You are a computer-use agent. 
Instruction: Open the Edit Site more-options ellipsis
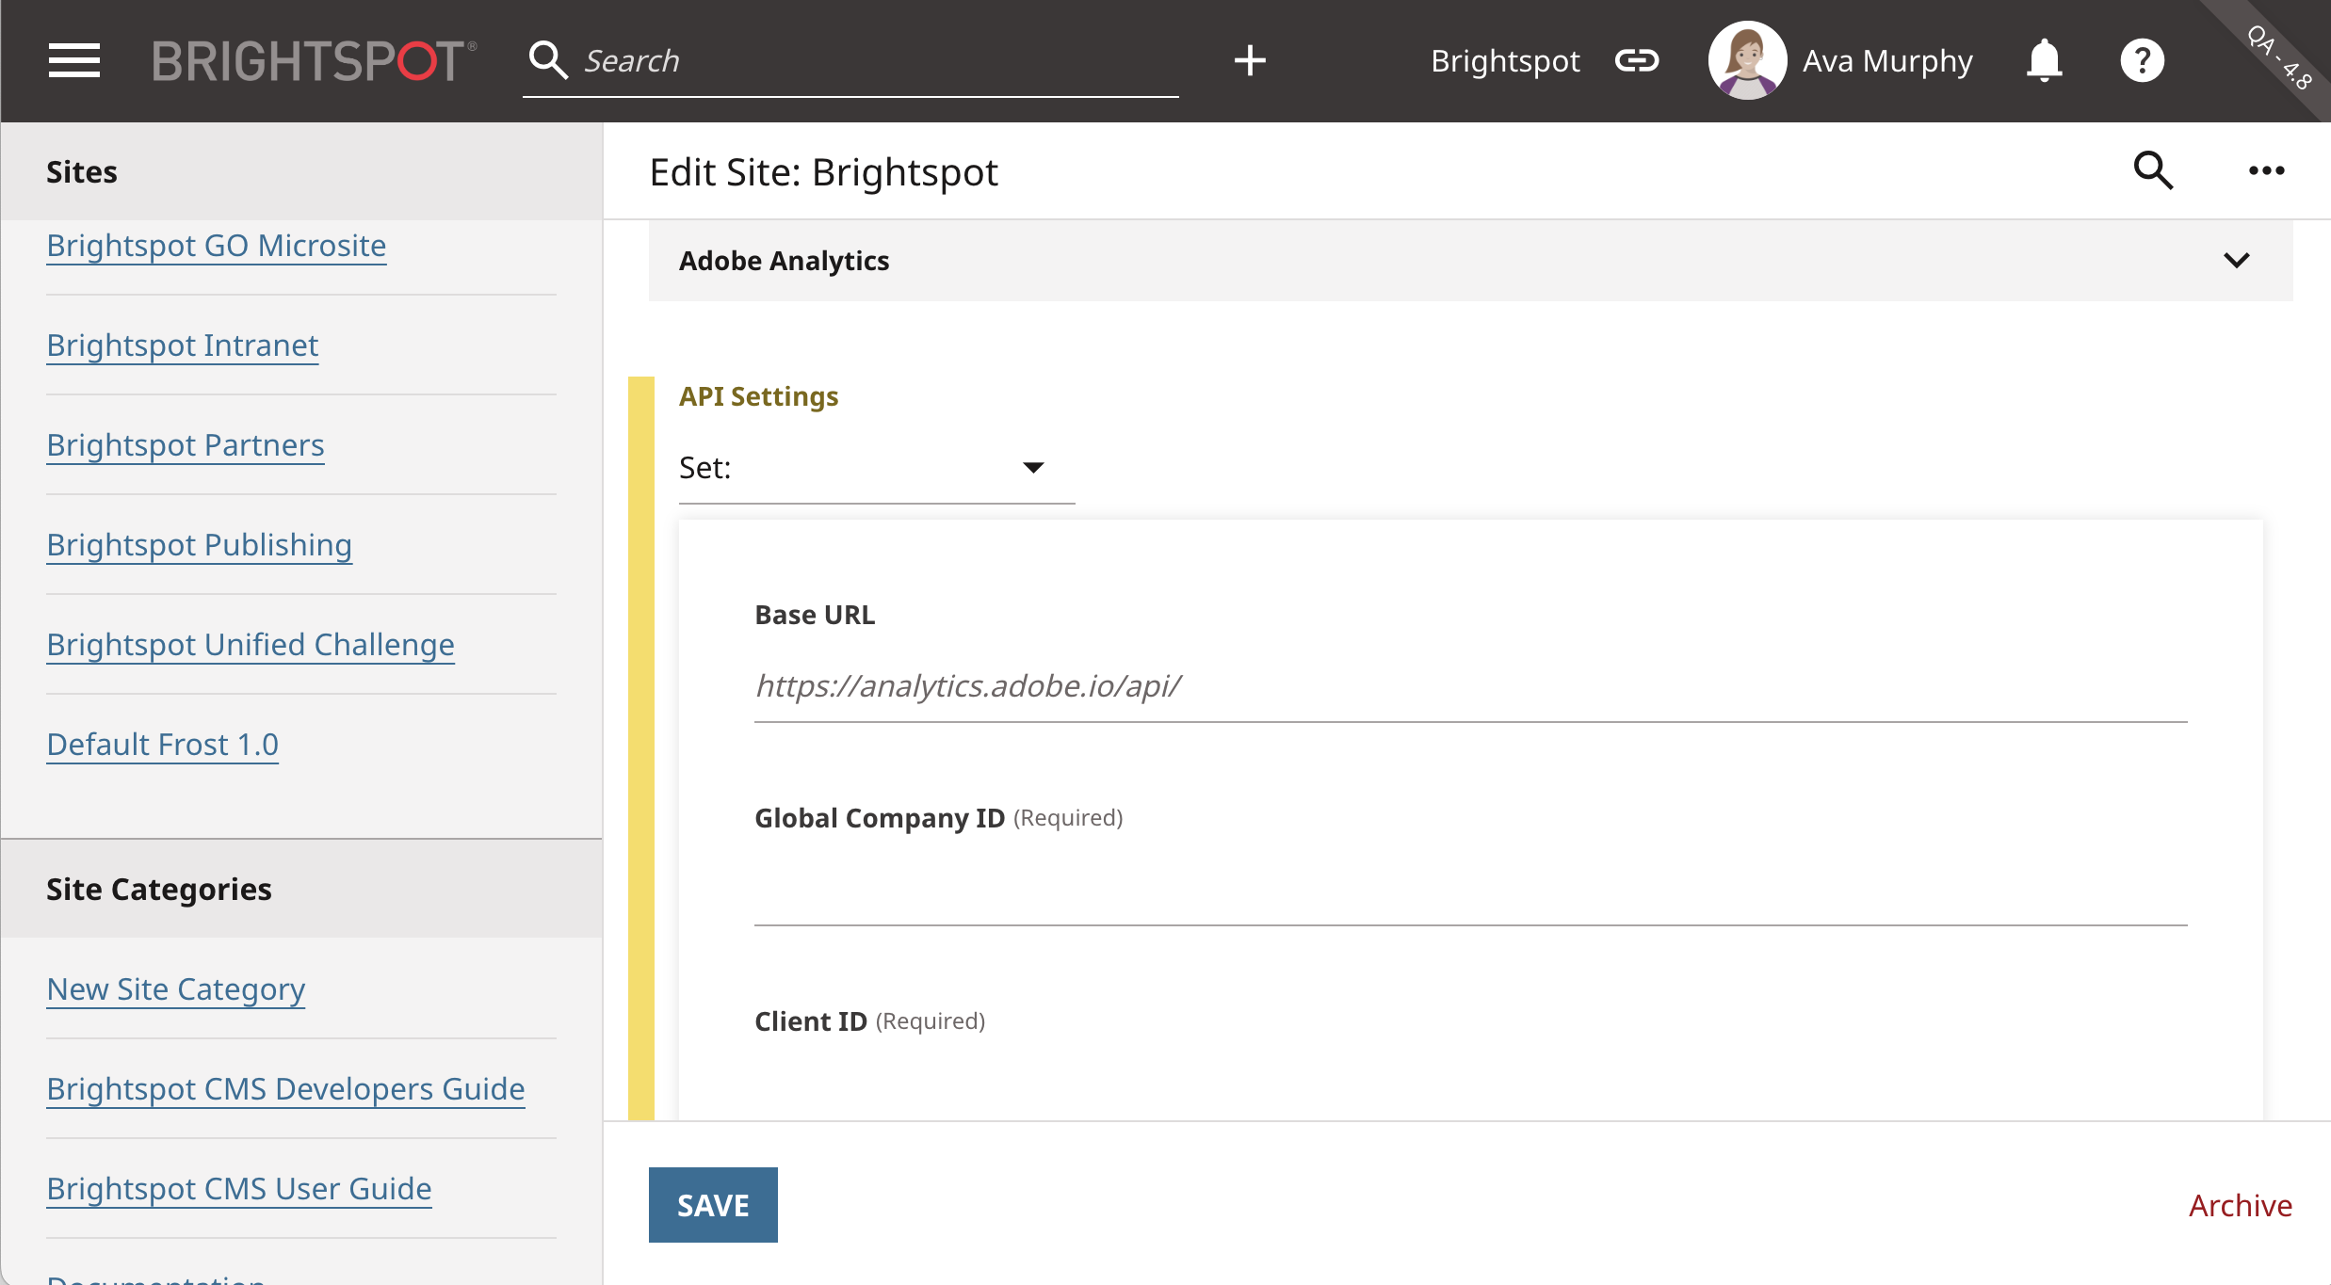coord(2266,170)
